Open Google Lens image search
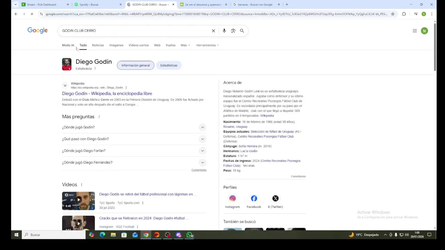 (233, 31)
